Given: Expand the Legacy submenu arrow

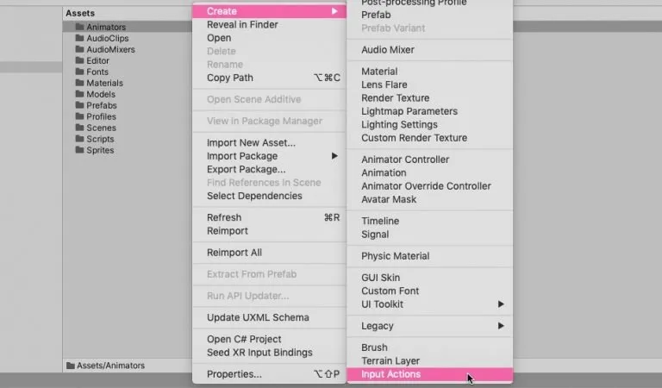Looking at the screenshot, I should click(501, 326).
